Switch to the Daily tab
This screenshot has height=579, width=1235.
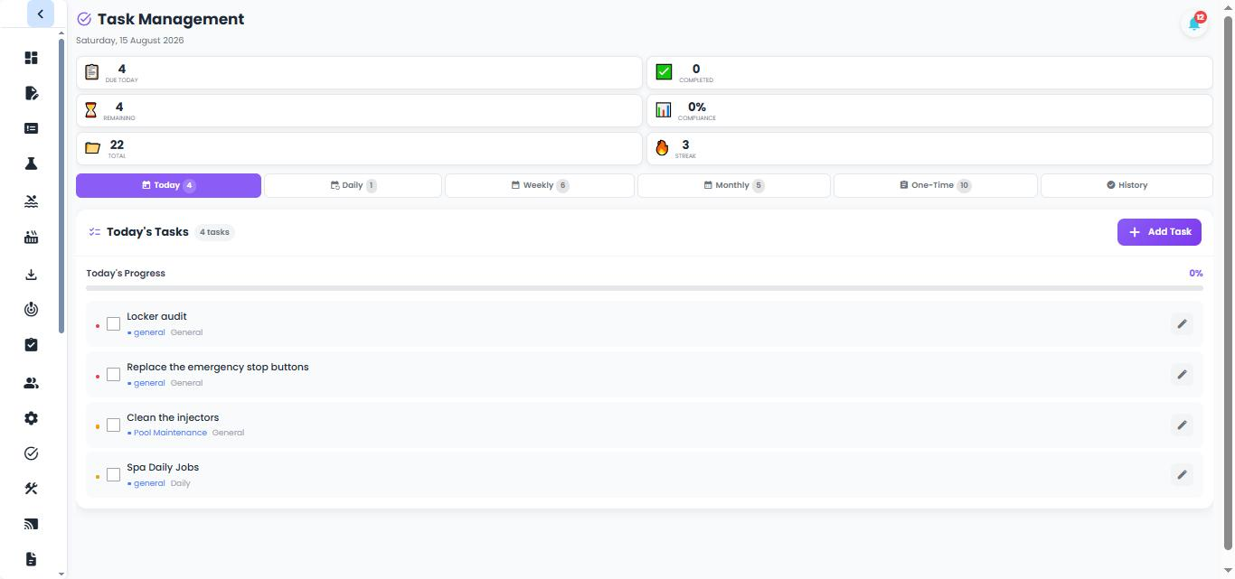pos(353,185)
